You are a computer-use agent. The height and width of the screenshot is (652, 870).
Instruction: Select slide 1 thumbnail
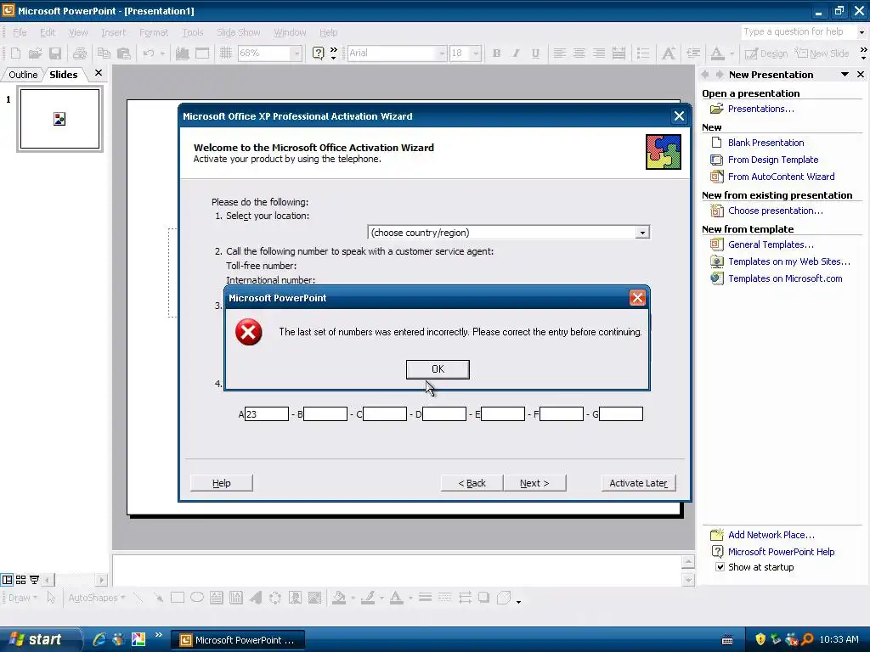pos(60,119)
